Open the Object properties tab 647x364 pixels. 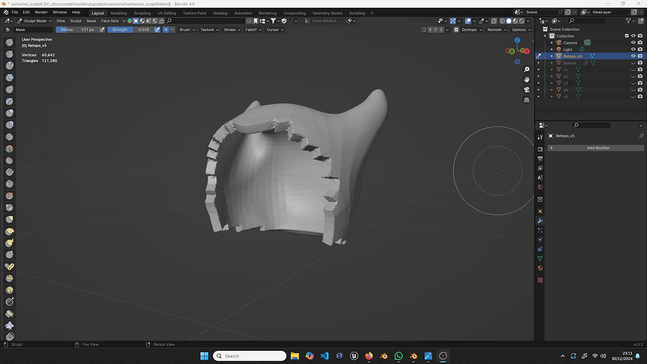pos(540,211)
